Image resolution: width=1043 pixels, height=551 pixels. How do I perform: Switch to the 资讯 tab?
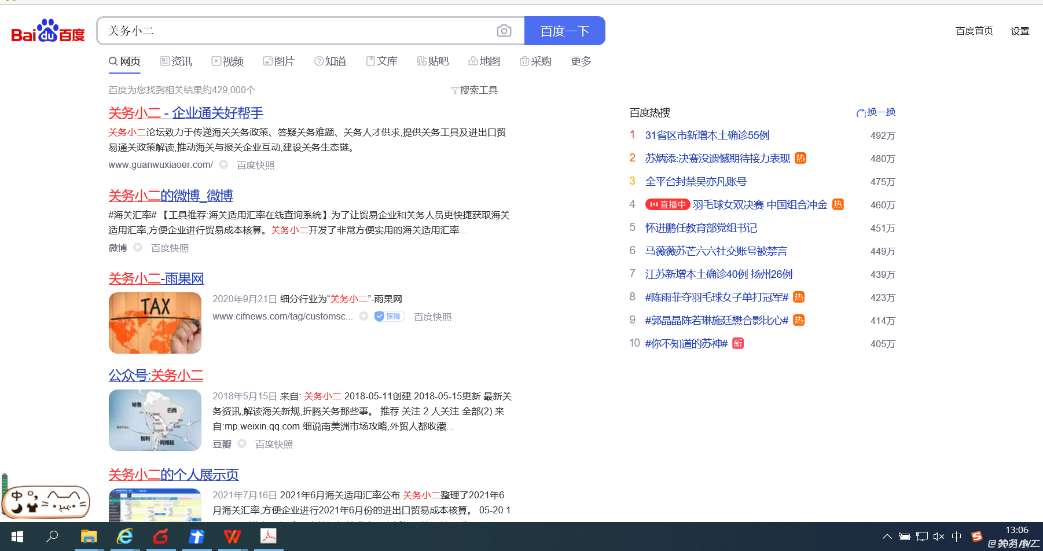coord(176,61)
